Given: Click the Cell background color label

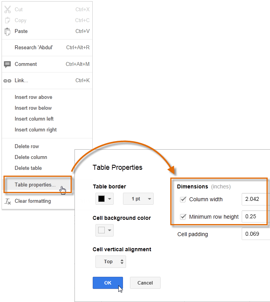Looking at the screenshot, I should coord(121,218).
